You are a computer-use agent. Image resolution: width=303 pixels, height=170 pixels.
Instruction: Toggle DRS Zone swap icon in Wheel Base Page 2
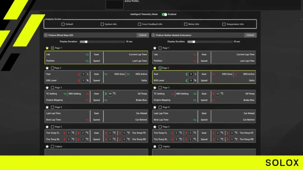point(106,74)
